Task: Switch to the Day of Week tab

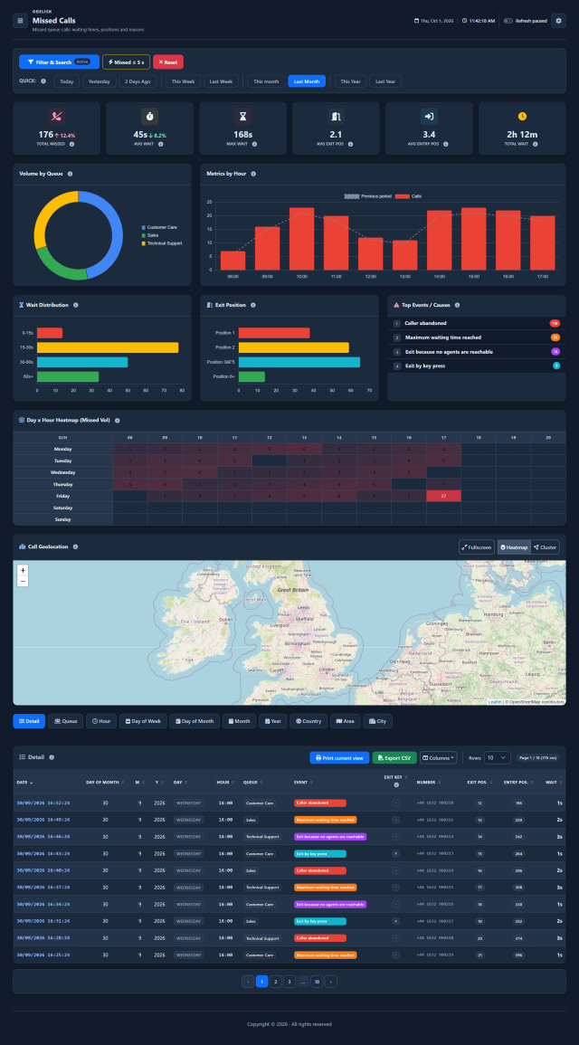Action: pyautogui.click(x=143, y=721)
